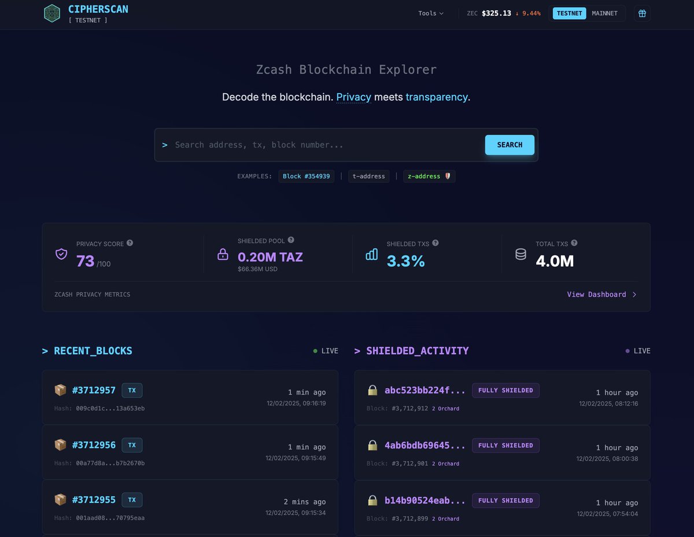Screen dimensions: 694x537
Task: Click FULLY SHIELDED badge on abc523bb224f
Action: tap(505, 391)
